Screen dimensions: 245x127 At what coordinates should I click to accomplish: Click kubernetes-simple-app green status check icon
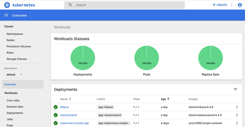pos(55,123)
